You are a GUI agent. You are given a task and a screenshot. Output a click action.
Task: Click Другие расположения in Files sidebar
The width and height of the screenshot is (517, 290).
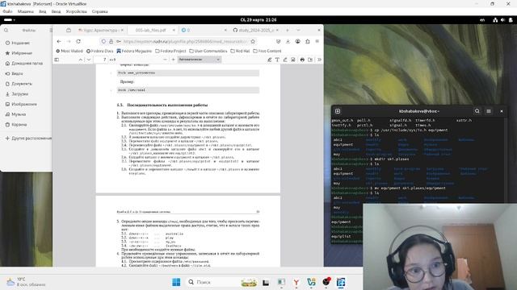[x=28, y=138]
